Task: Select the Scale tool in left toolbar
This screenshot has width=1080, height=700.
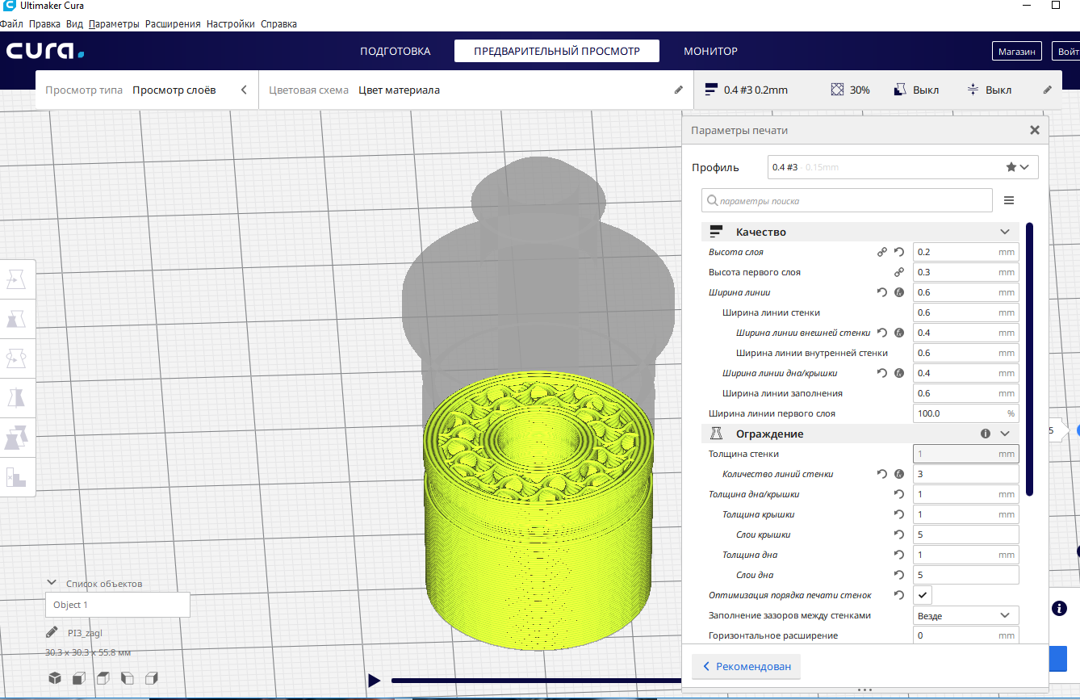Action: coord(15,319)
